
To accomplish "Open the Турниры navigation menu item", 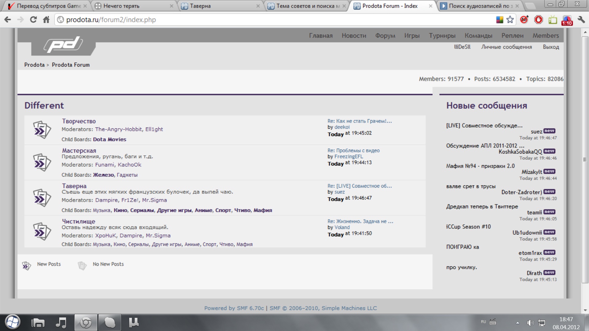I will click(x=442, y=36).
